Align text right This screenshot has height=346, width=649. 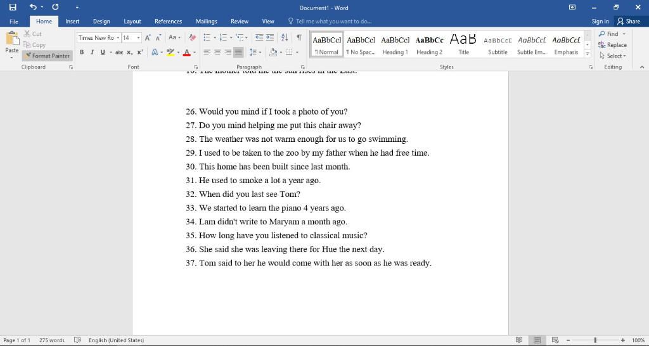coord(228,52)
